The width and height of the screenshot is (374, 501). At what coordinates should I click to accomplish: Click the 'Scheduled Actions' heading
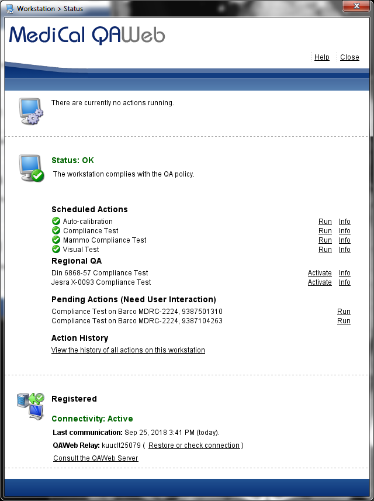pyautogui.click(x=89, y=209)
